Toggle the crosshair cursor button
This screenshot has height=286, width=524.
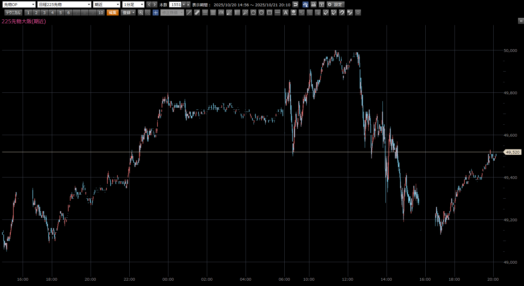156,13
